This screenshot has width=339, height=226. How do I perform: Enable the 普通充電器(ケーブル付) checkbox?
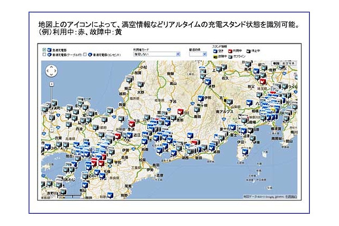[44, 55]
